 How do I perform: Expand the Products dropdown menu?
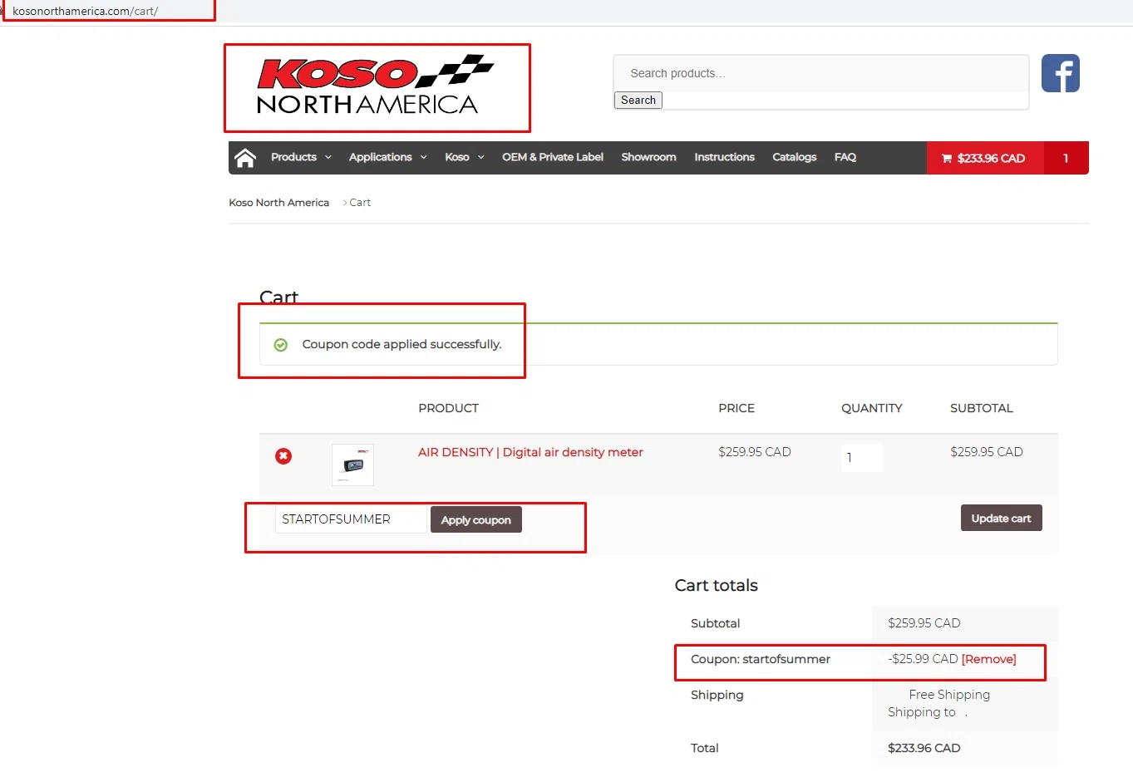(301, 157)
